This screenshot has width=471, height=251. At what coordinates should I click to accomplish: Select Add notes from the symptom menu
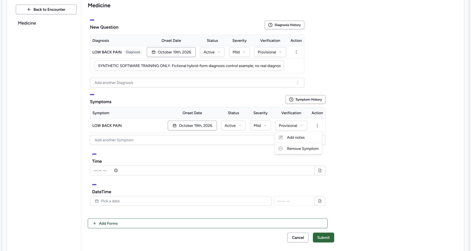tap(298, 138)
